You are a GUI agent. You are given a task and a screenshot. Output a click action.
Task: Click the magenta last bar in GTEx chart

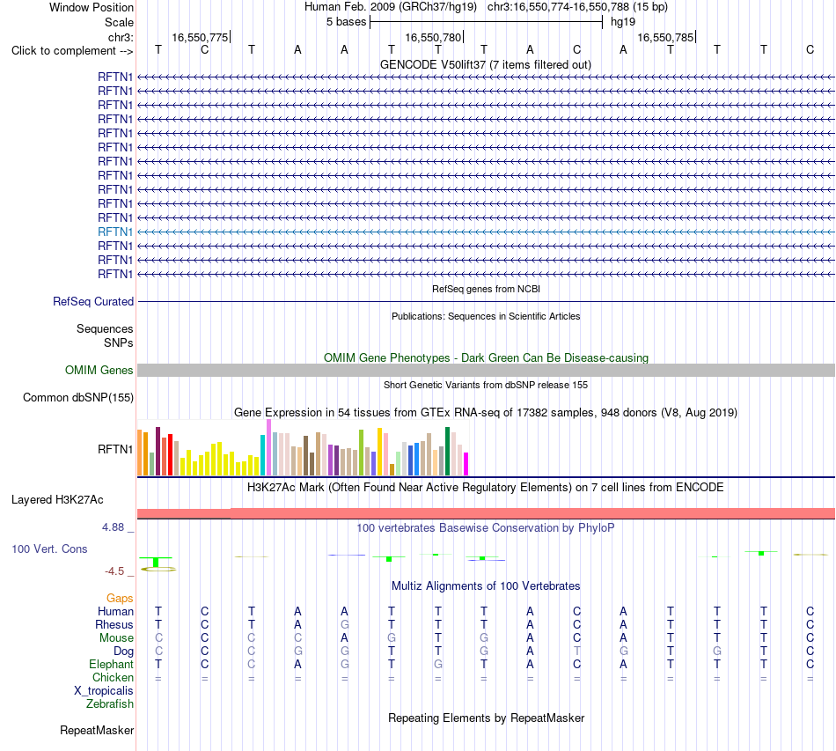466,464
